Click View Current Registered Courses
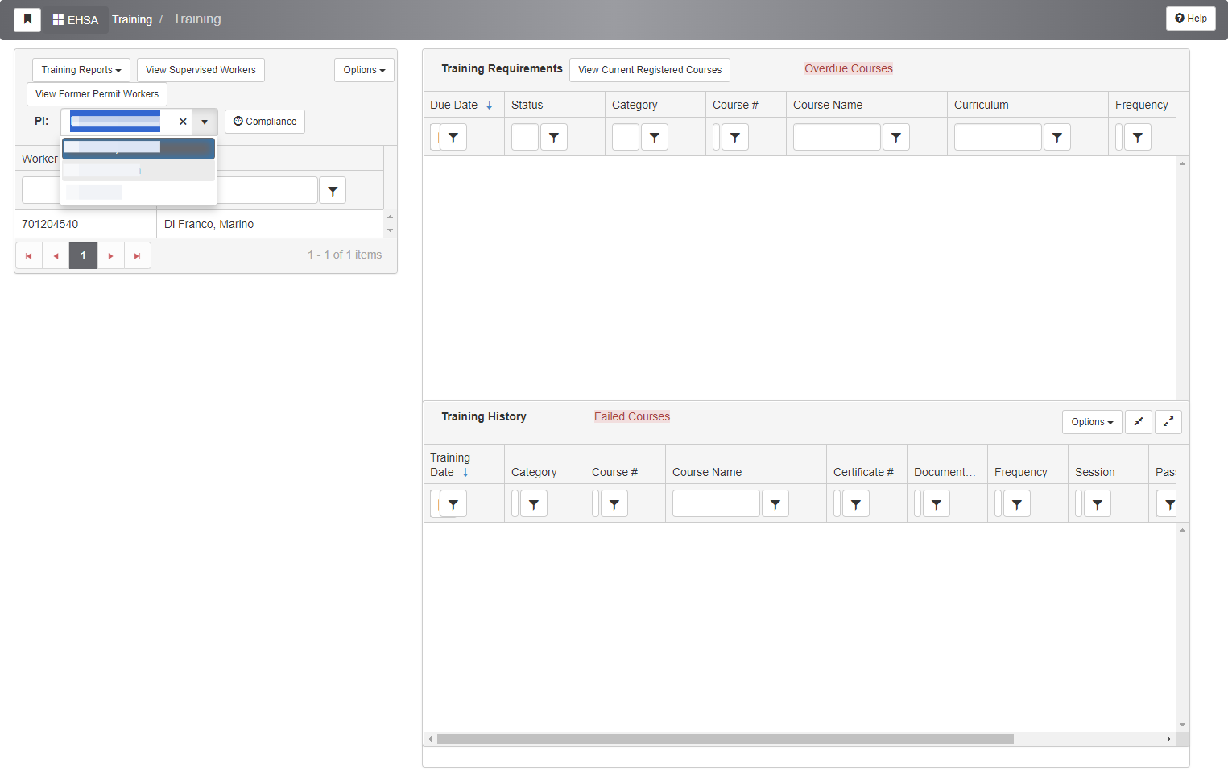 tap(650, 70)
